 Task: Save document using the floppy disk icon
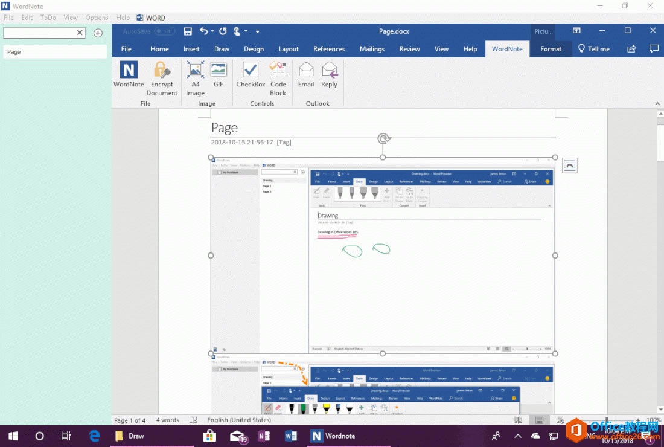click(x=188, y=31)
